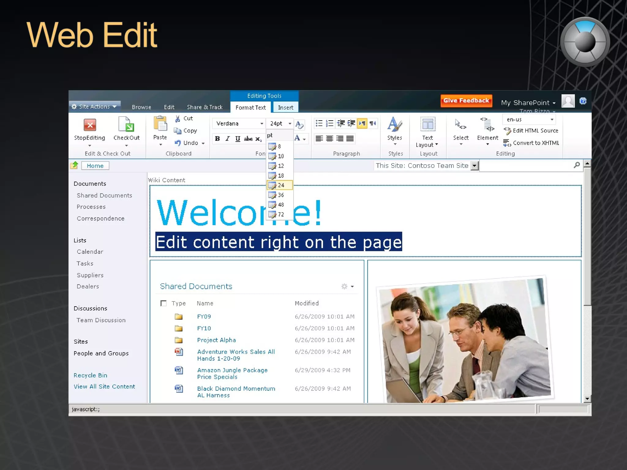This screenshot has width=627, height=470.
Task: Switch to the Insert ribbon tab
Action: point(285,107)
